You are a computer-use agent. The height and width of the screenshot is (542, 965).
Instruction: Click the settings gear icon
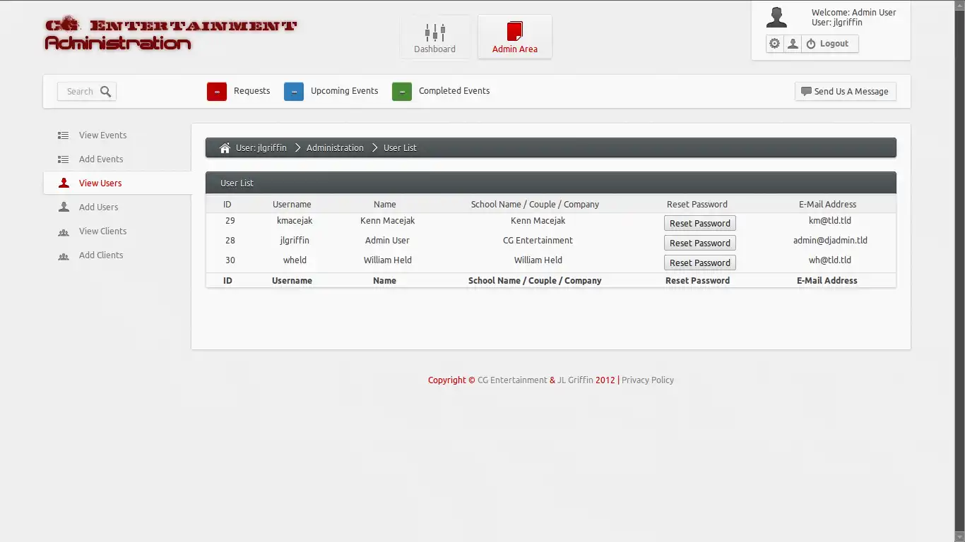[775, 44]
